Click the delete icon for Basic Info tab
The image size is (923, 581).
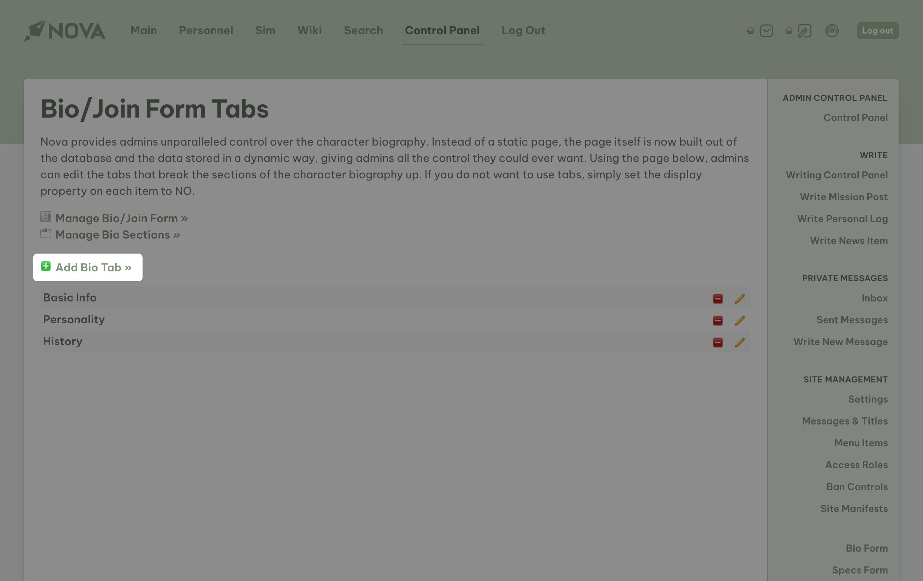tap(718, 299)
